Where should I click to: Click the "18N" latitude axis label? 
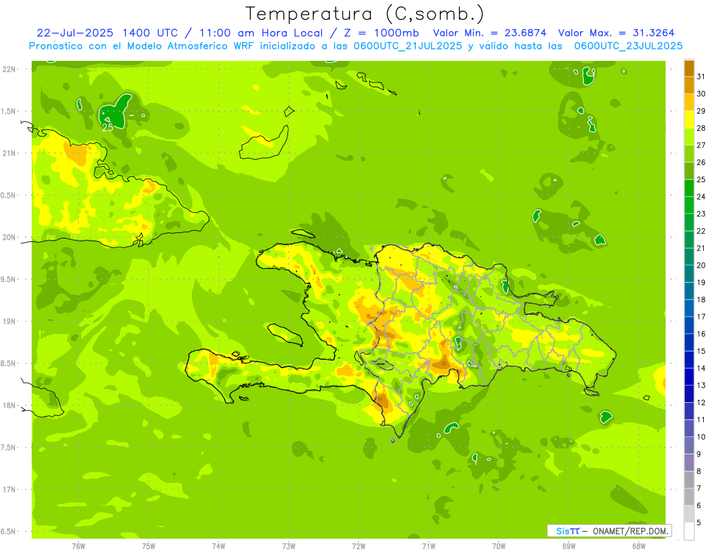9,405
